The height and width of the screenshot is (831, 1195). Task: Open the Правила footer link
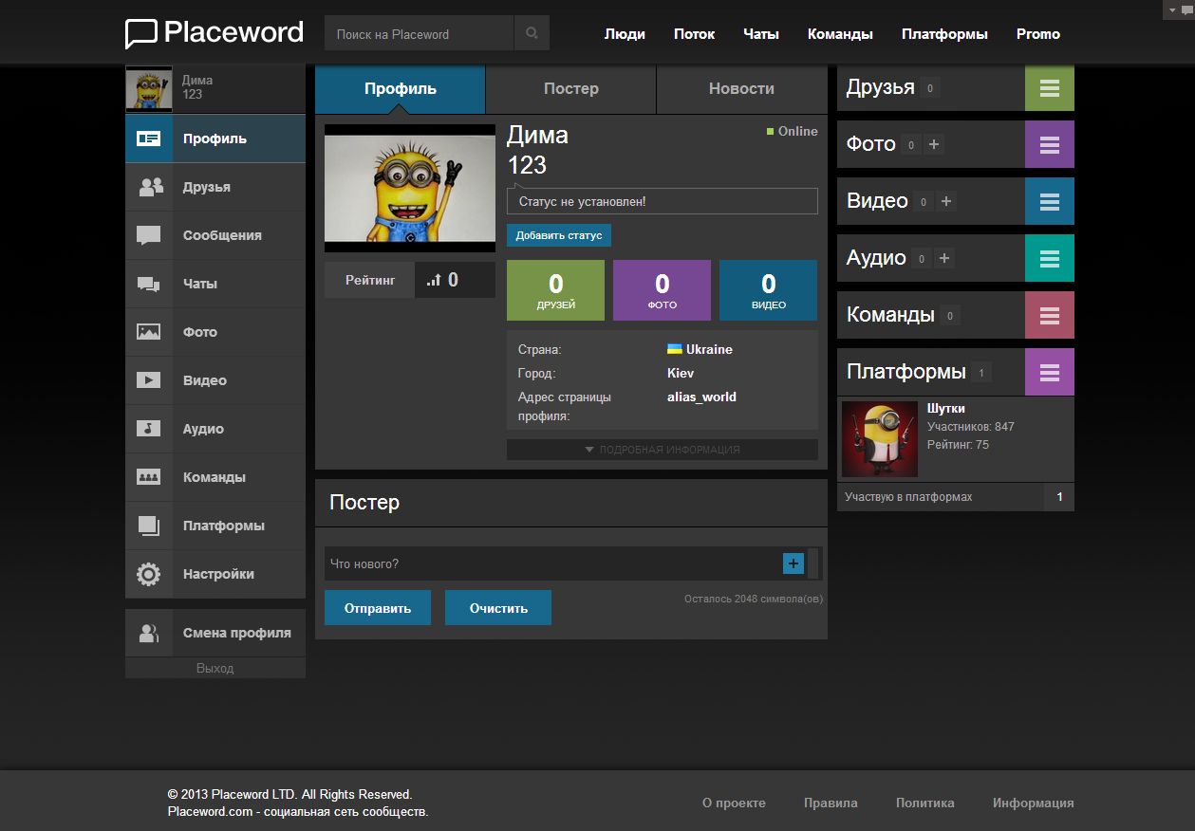(x=831, y=803)
